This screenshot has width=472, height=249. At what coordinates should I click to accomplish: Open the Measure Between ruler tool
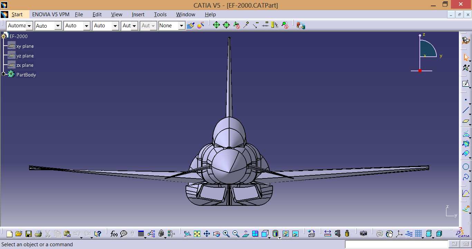tap(328, 234)
